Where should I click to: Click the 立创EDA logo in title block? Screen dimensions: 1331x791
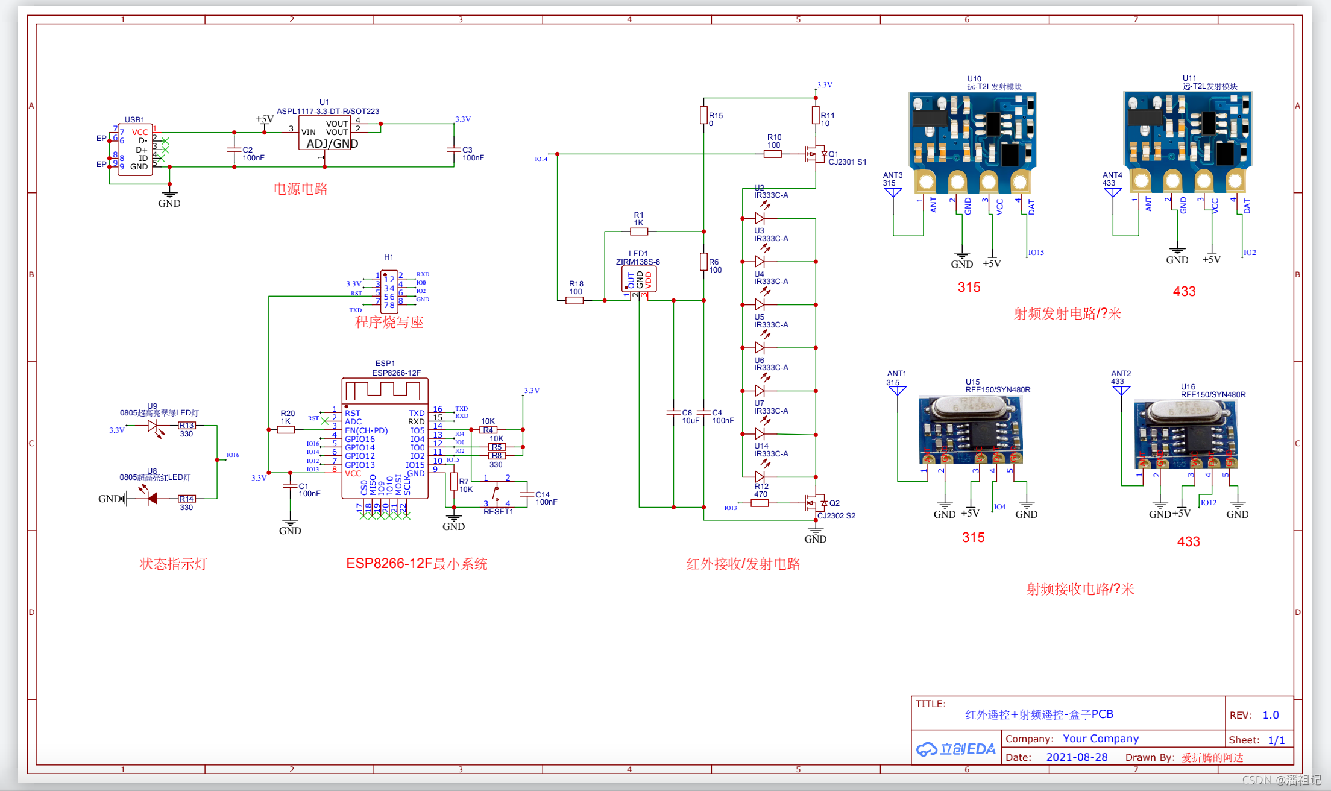pos(956,749)
